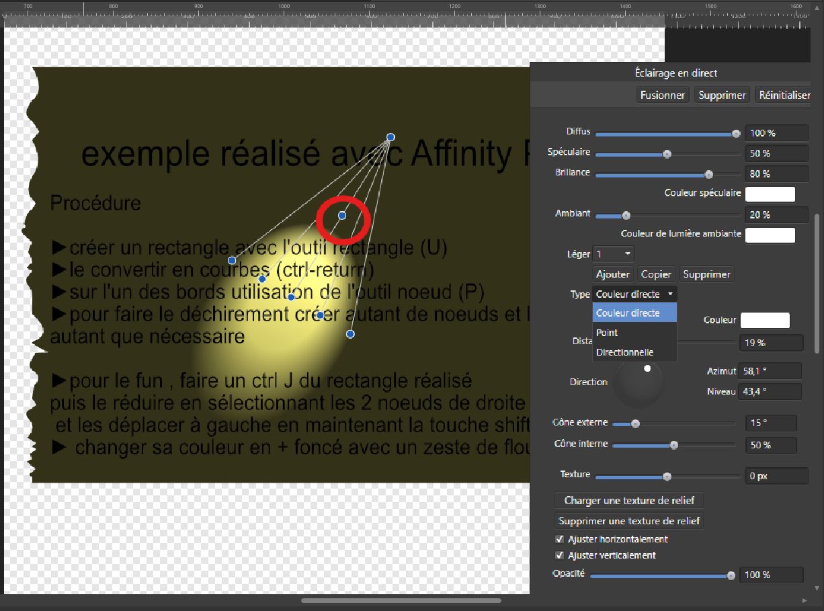
Task: Click the Cône externe 15 ° field
Action: 771,423
